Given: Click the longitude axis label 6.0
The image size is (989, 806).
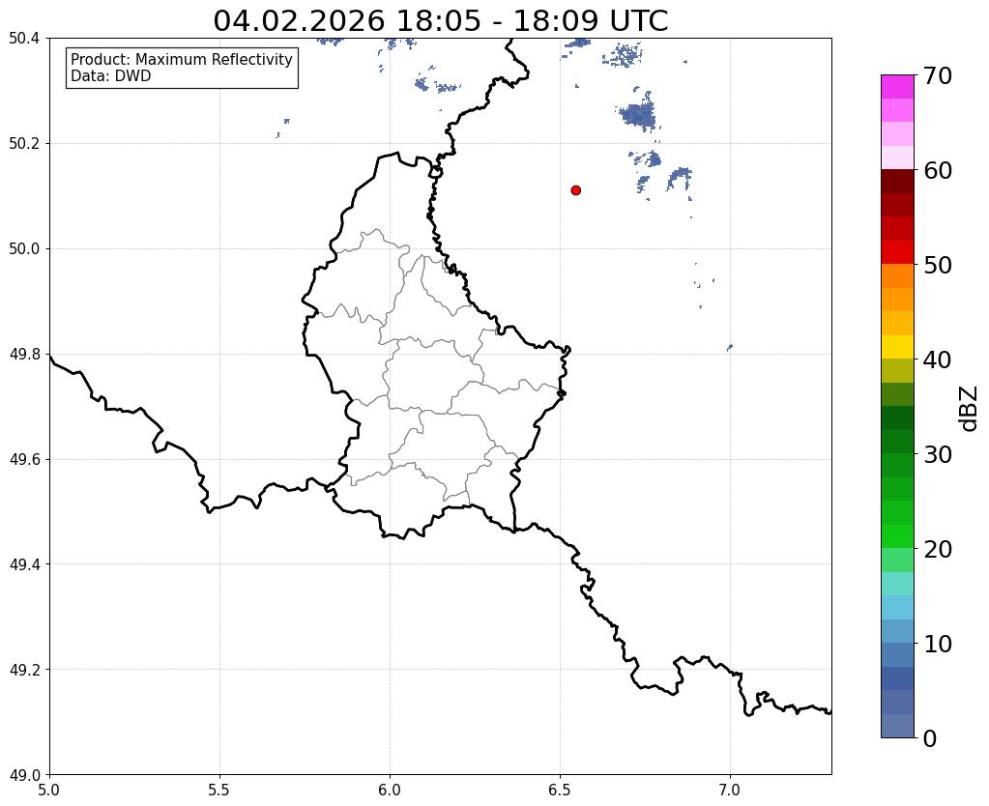Looking at the screenshot, I should 390,790.
